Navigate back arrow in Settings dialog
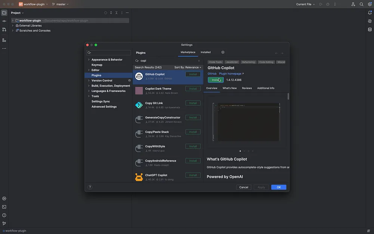Viewport: 374px width, 234px height. [x=276, y=53]
